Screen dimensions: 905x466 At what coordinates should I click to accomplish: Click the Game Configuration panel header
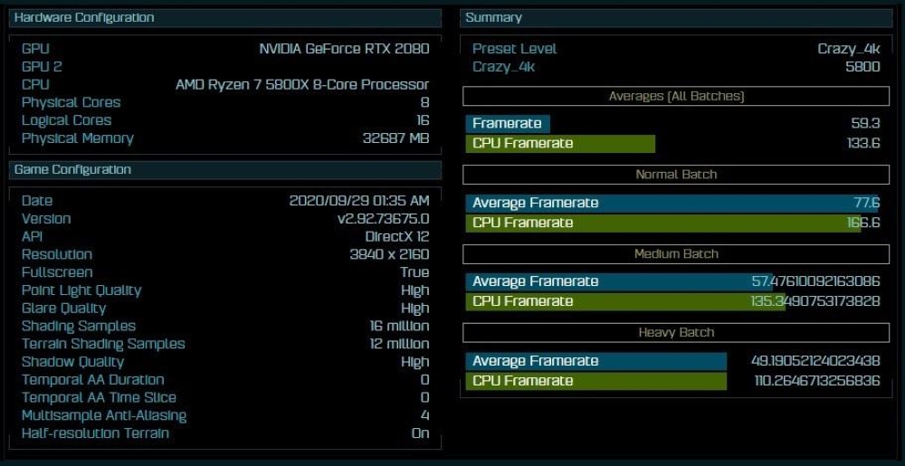(225, 169)
